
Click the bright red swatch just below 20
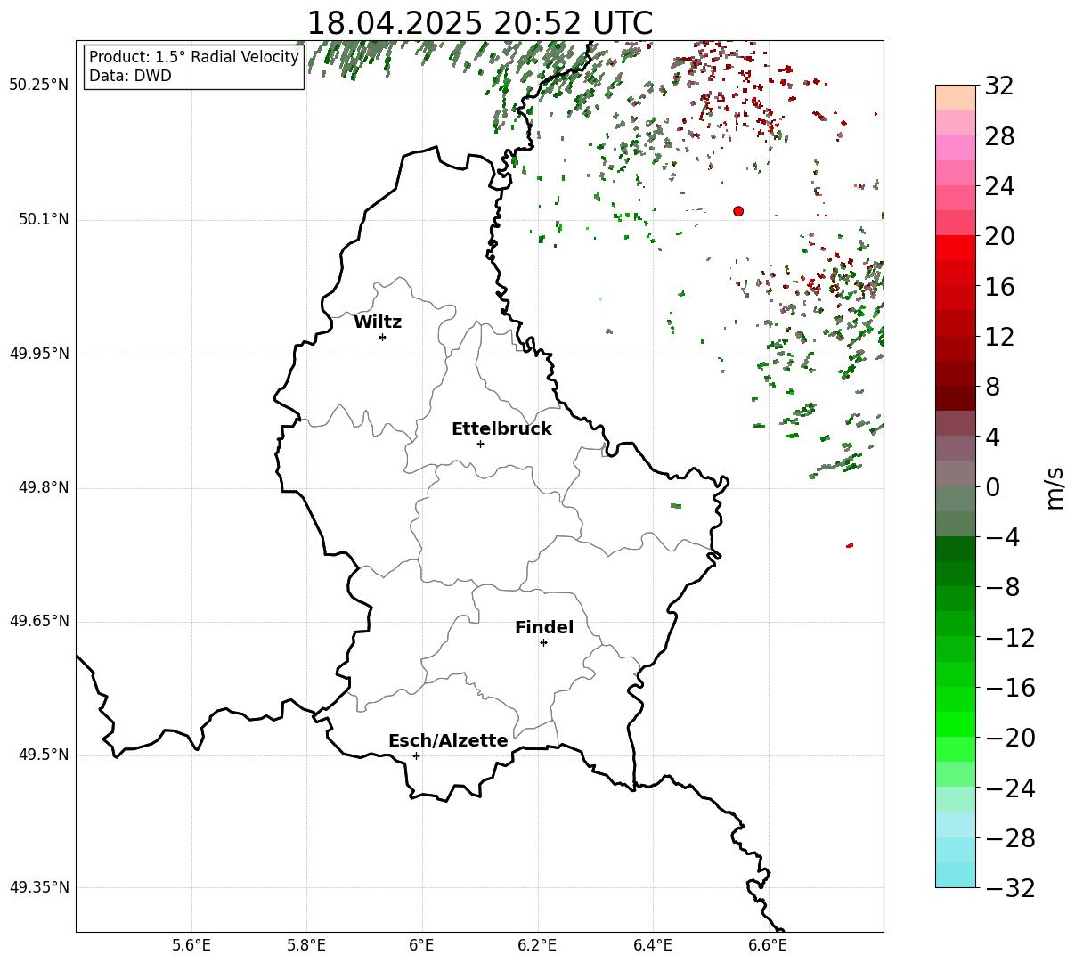pos(956,248)
